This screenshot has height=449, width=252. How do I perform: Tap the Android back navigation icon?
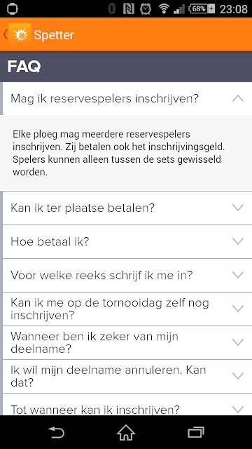point(57,432)
